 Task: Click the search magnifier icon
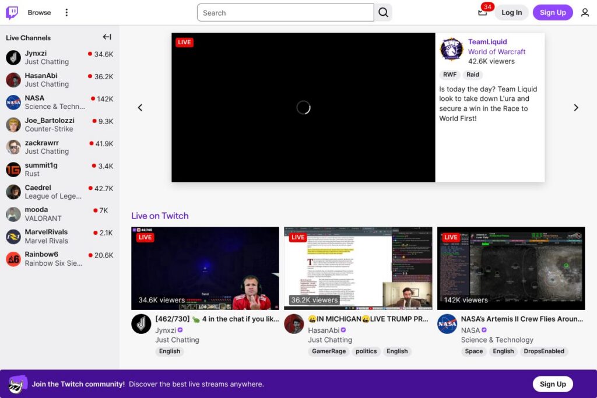click(x=383, y=13)
